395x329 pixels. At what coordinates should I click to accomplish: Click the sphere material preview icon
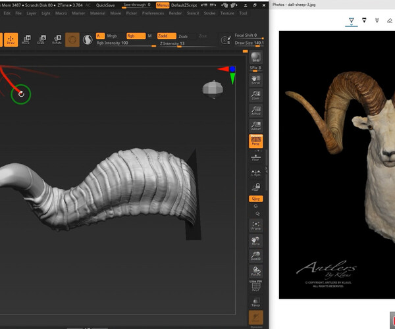pos(72,39)
